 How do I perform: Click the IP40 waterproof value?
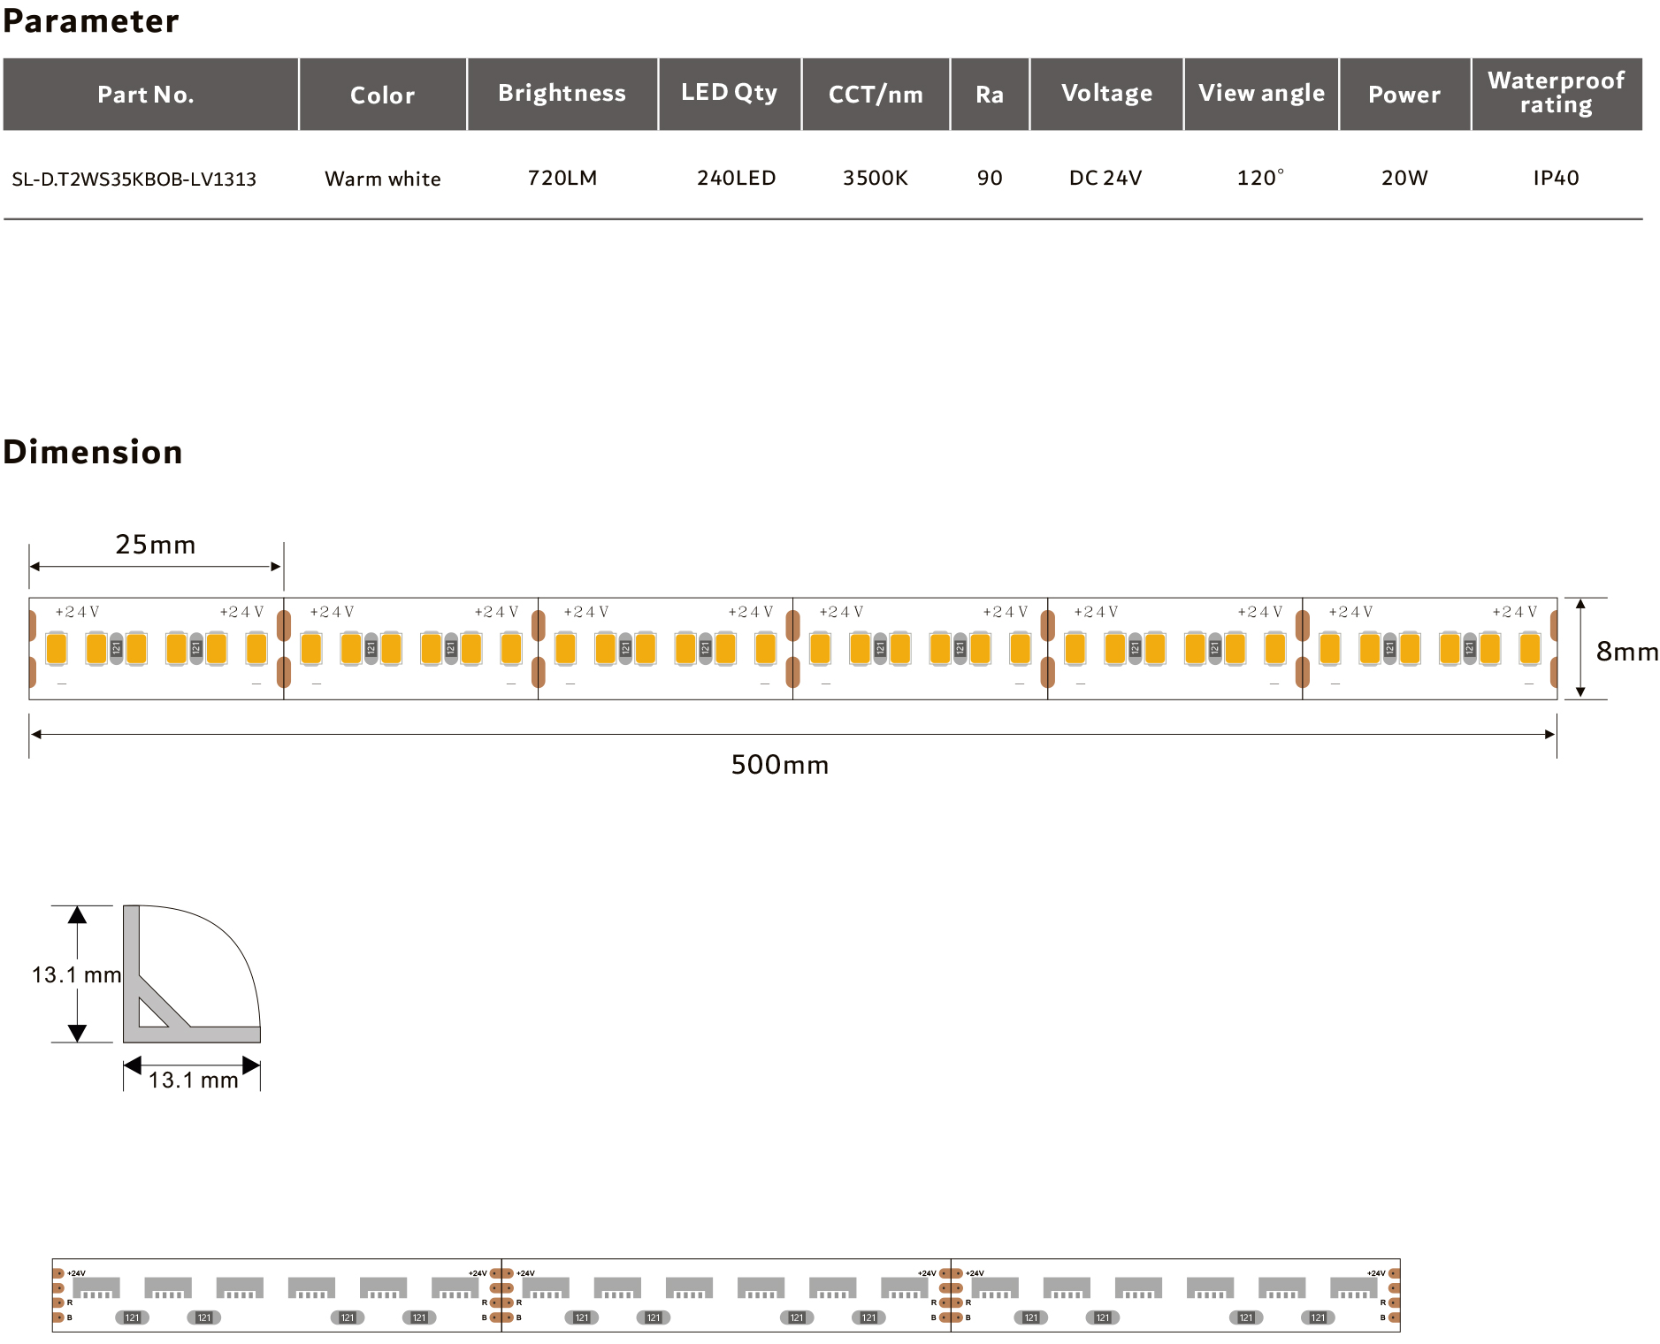tap(1556, 178)
